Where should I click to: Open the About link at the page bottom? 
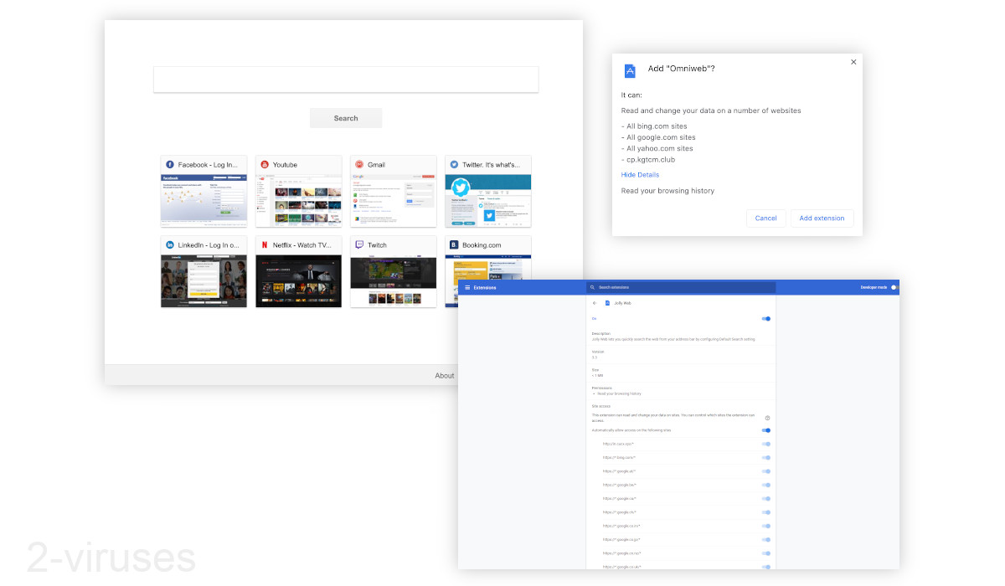[445, 375]
